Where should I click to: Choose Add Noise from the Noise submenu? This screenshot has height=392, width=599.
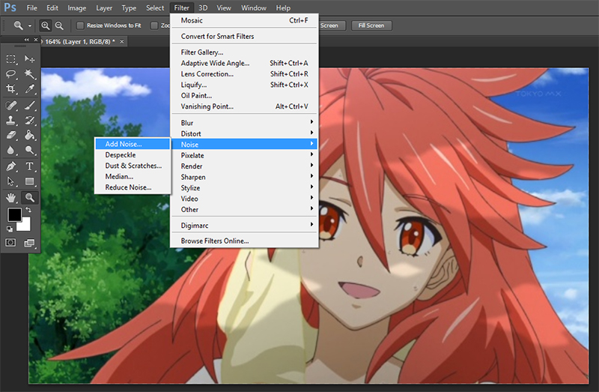(124, 144)
